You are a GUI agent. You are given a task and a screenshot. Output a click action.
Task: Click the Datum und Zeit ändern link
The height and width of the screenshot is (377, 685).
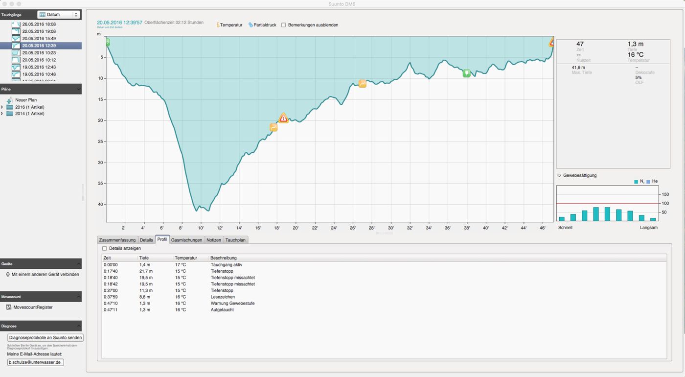coord(110,27)
